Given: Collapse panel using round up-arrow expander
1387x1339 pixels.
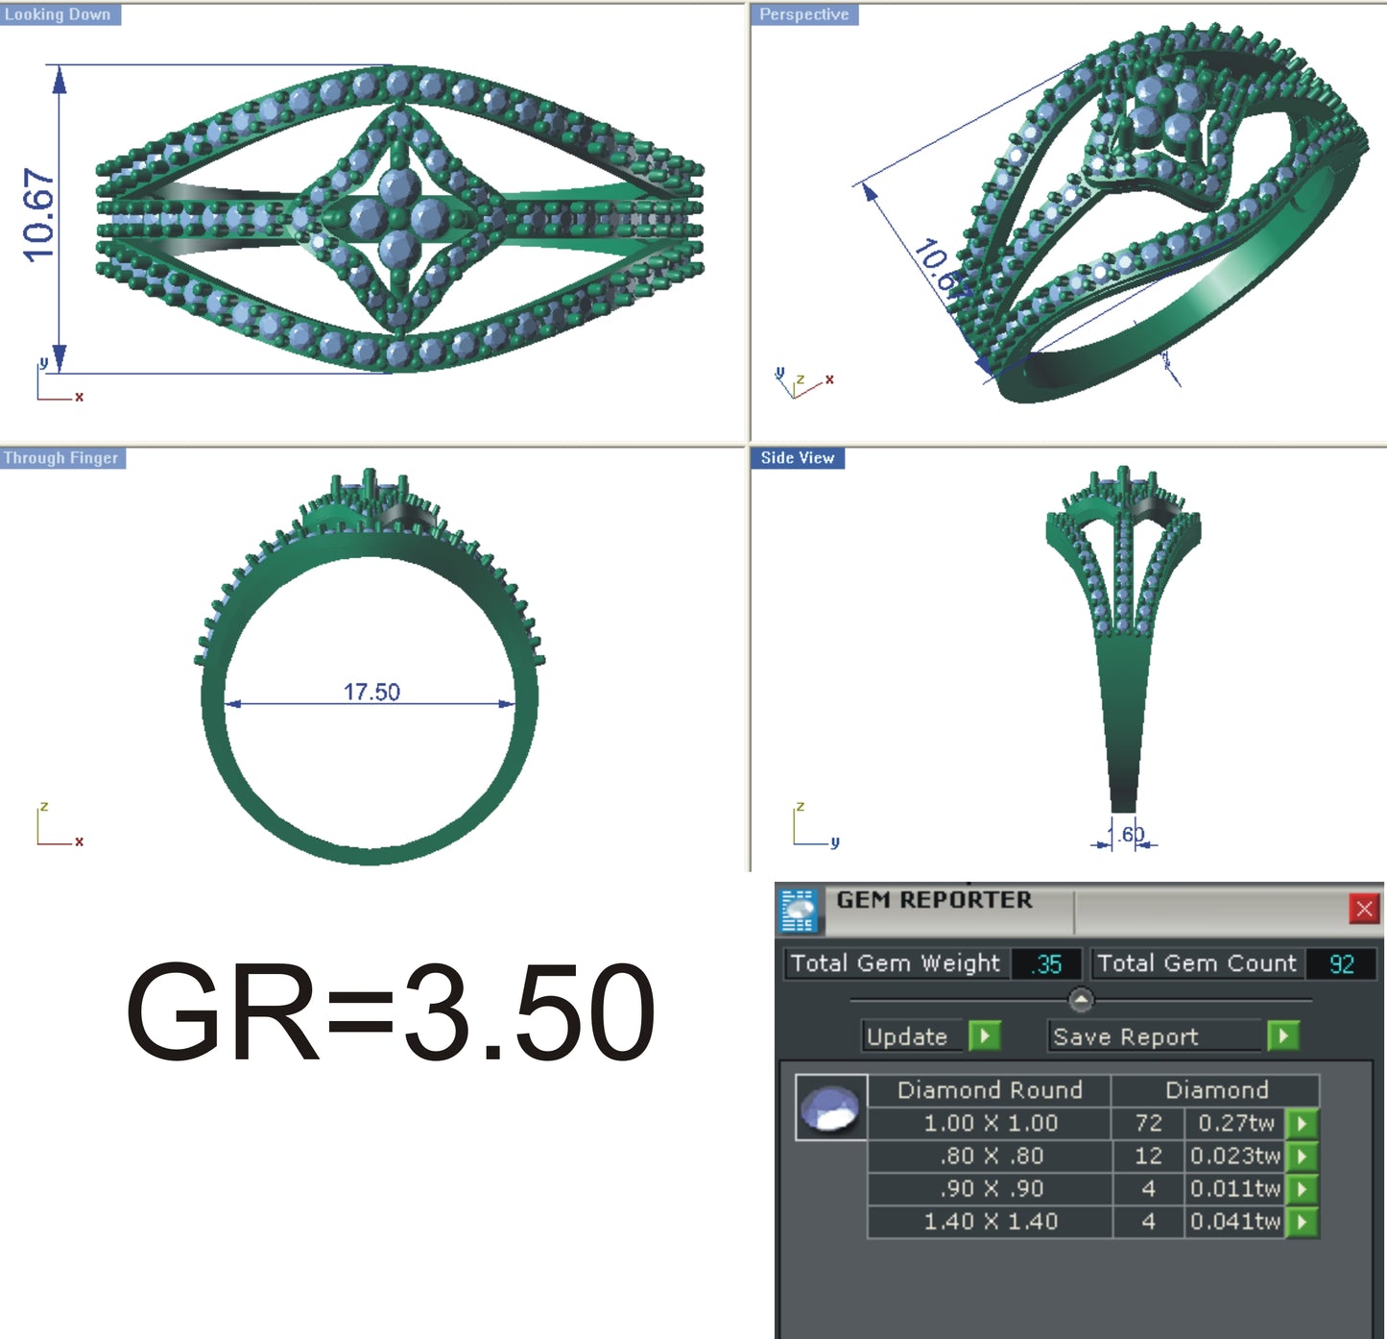Looking at the screenshot, I should click(x=1081, y=1000).
